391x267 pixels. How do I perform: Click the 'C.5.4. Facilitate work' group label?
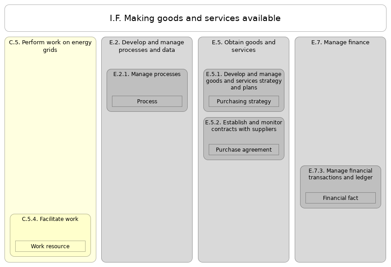(50, 219)
